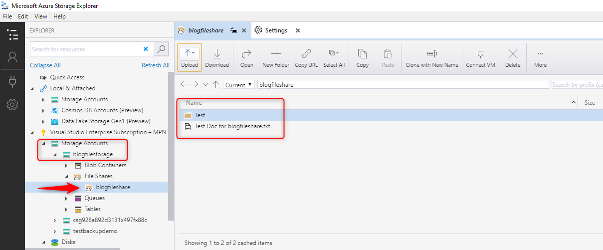Viewport: 603px width, 250px height.
Task: Expand the Tables node
Action: [66, 209]
